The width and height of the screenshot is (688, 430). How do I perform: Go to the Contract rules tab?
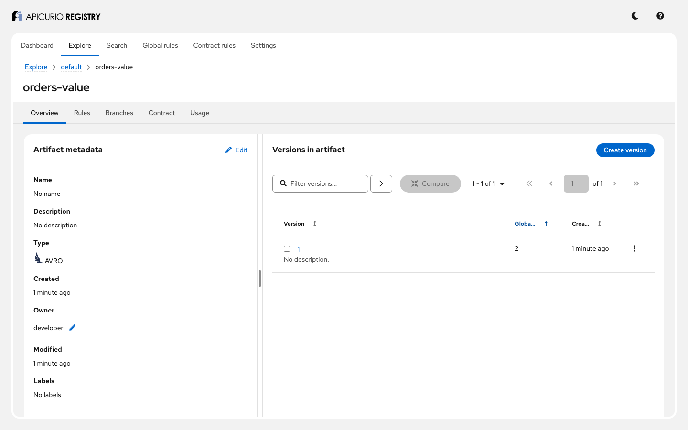tap(215, 45)
